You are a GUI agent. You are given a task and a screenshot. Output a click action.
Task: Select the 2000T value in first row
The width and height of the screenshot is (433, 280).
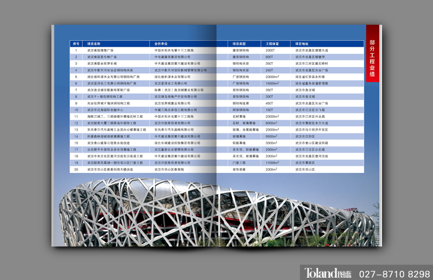pos(271,50)
